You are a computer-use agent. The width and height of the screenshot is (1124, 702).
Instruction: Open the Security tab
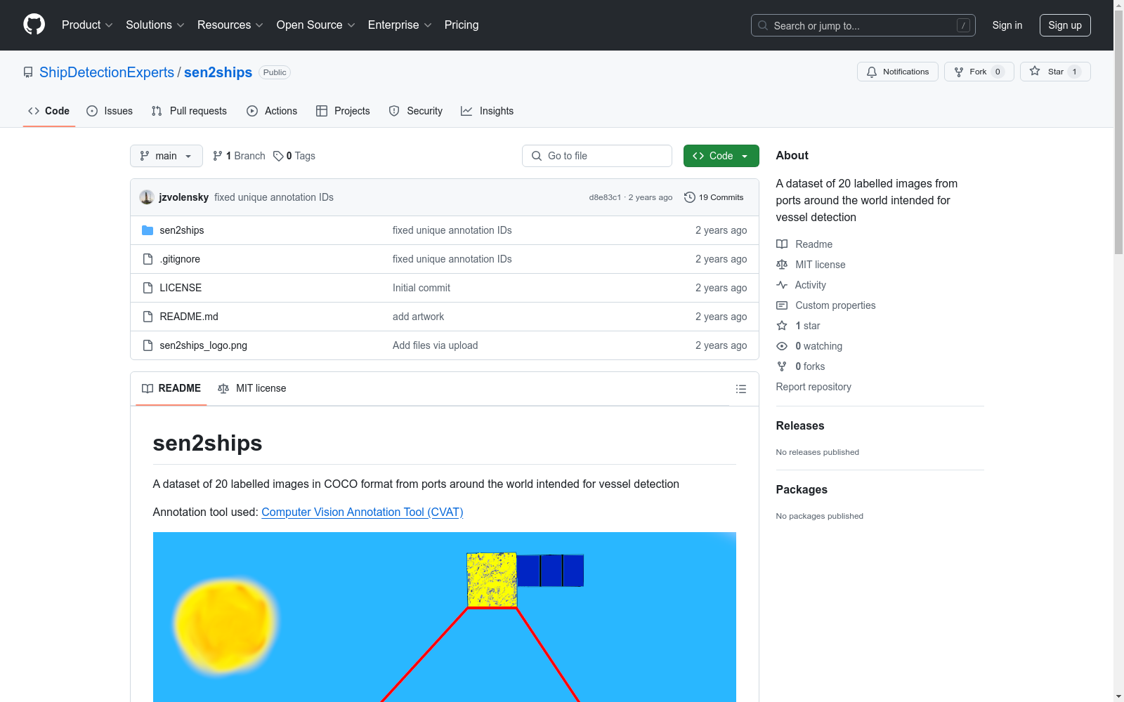pyautogui.click(x=416, y=111)
